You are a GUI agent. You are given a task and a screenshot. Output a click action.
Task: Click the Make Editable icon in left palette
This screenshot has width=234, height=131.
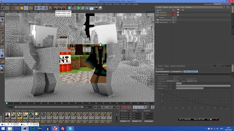click(2, 14)
